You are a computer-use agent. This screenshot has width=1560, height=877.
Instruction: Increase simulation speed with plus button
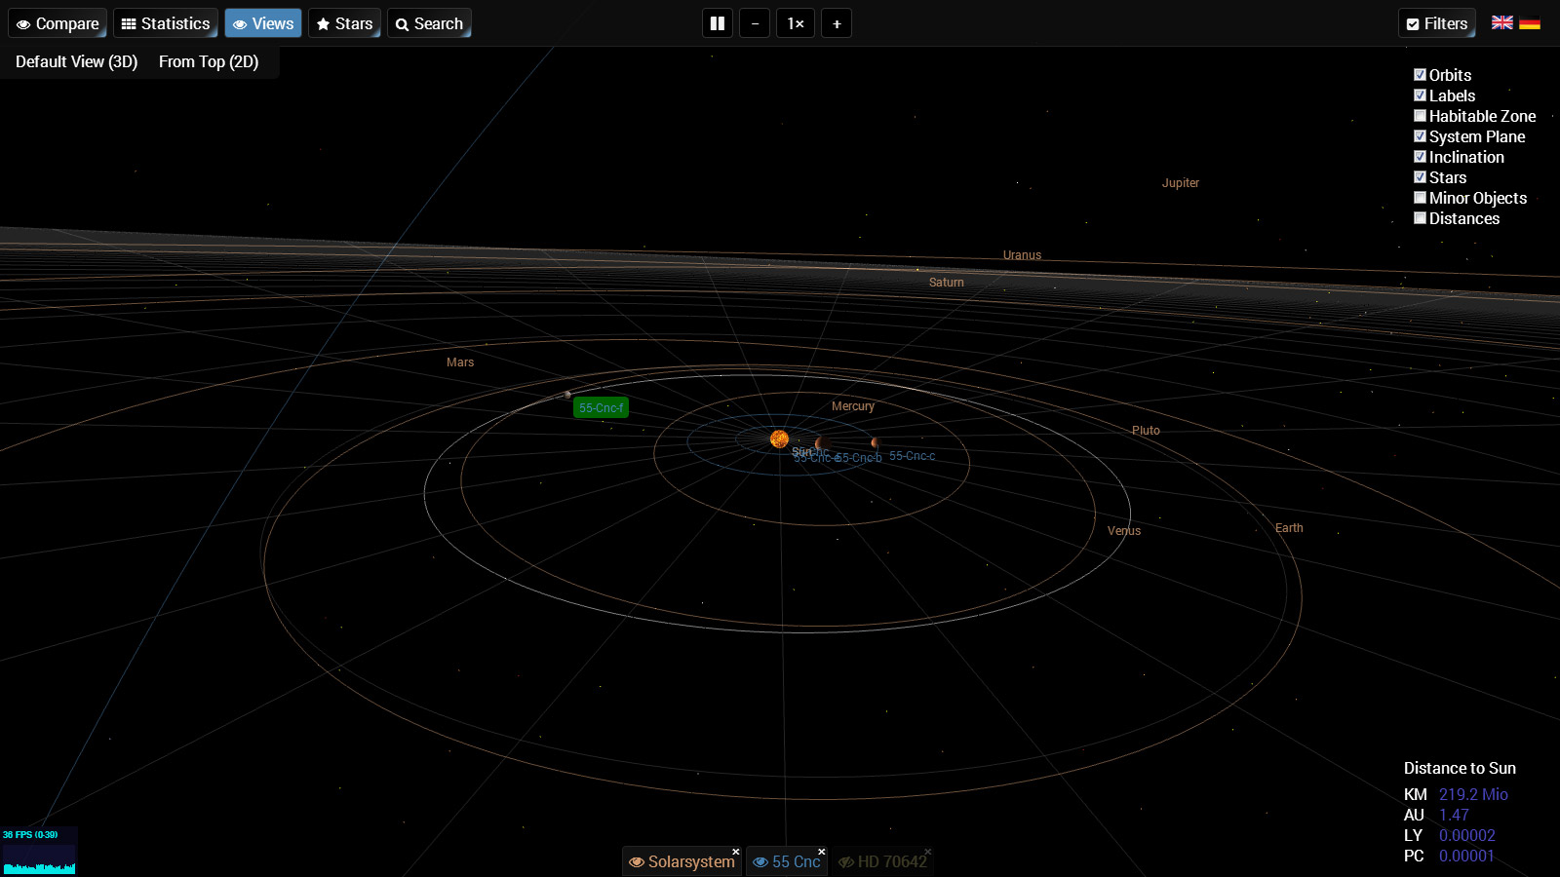click(x=837, y=23)
